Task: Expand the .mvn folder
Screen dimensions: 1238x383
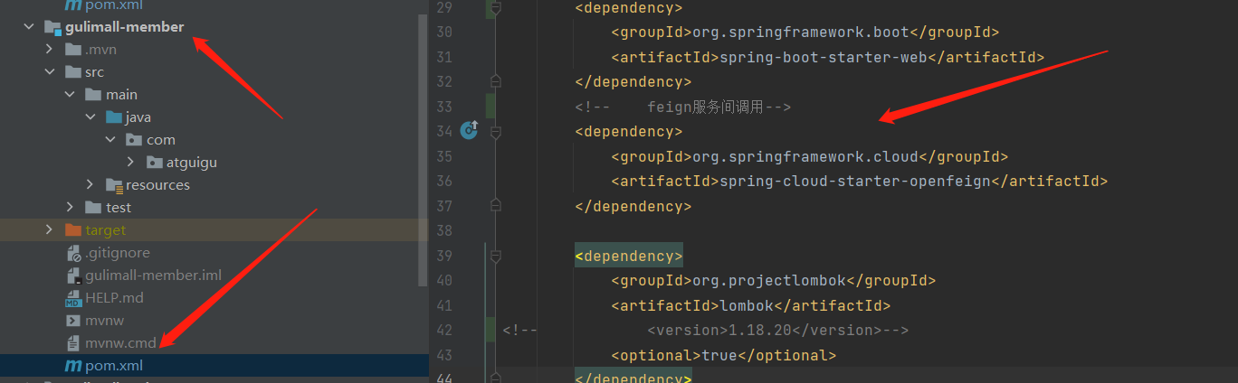Action: tap(50, 50)
